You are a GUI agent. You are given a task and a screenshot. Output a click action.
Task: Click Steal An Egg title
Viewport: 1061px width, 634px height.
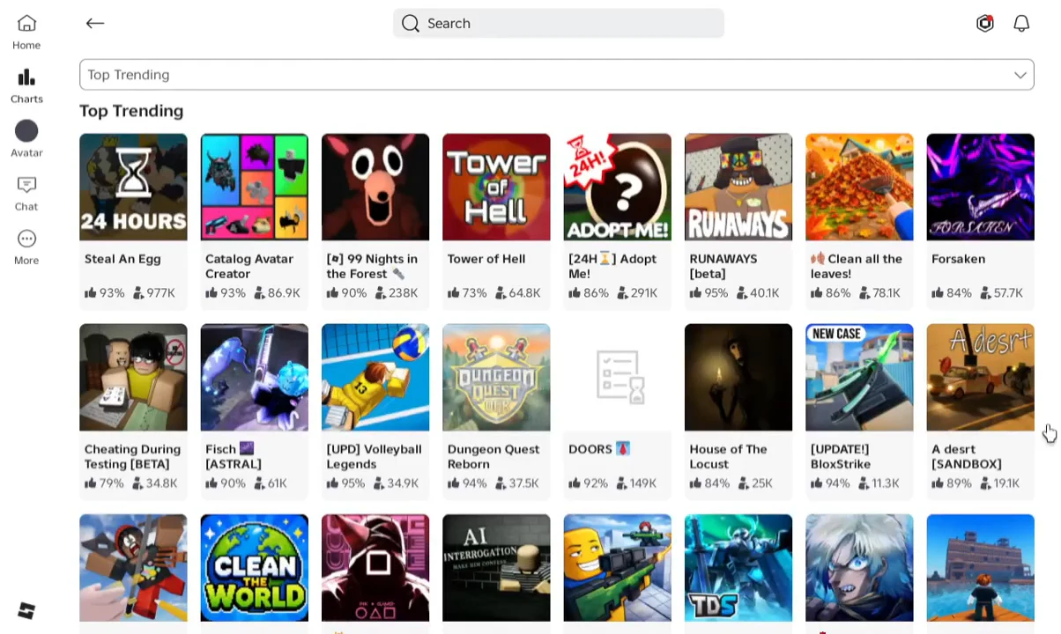(122, 259)
